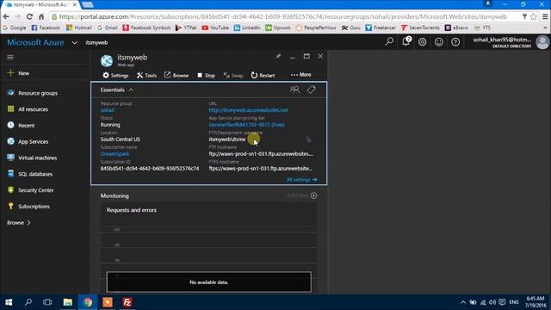
Task: Open the Azure portal hamburger menu
Action: coord(10,57)
